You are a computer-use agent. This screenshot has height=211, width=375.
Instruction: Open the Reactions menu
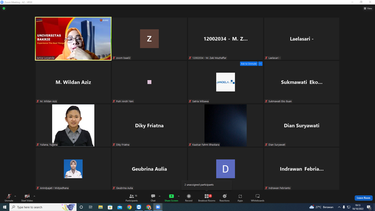pyautogui.click(x=224, y=198)
